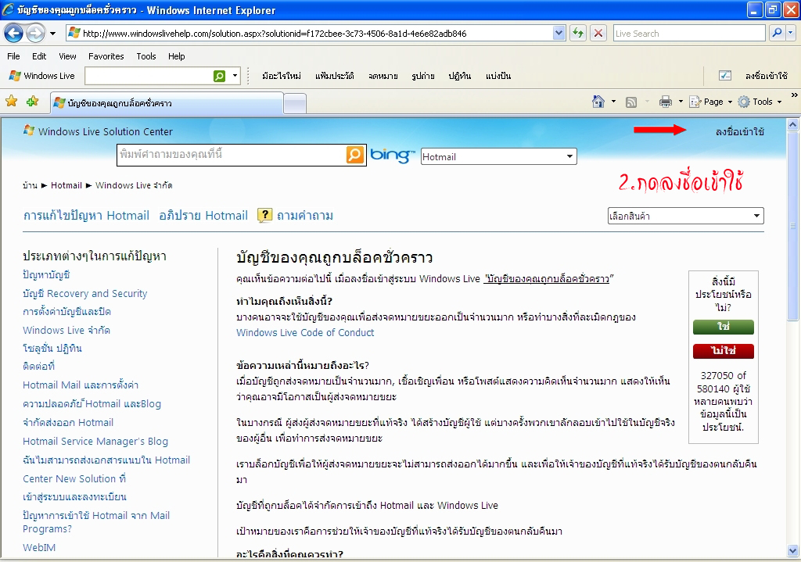
Task: Click the scrollbar up arrow
Action: pyautogui.click(x=793, y=124)
